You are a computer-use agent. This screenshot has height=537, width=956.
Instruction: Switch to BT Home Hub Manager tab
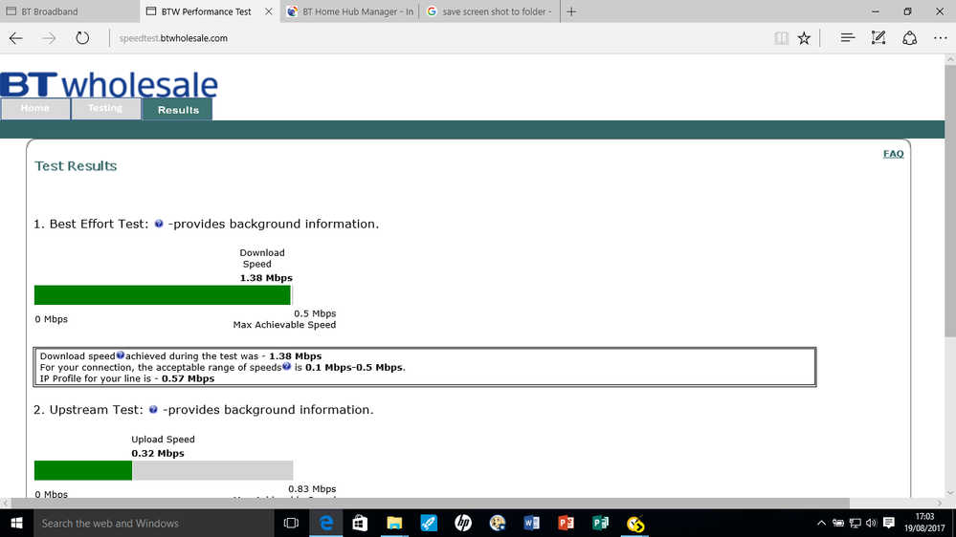350,11
